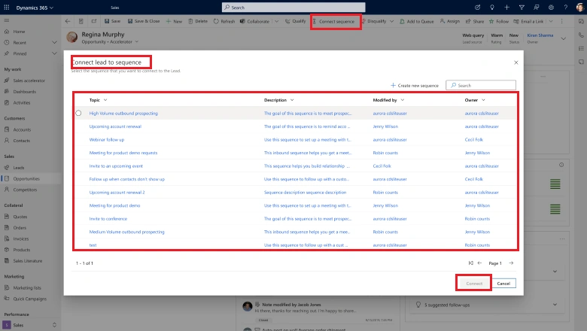
Task: Switch the Sales area selector at sidebar bottom
Action: (31, 325)
